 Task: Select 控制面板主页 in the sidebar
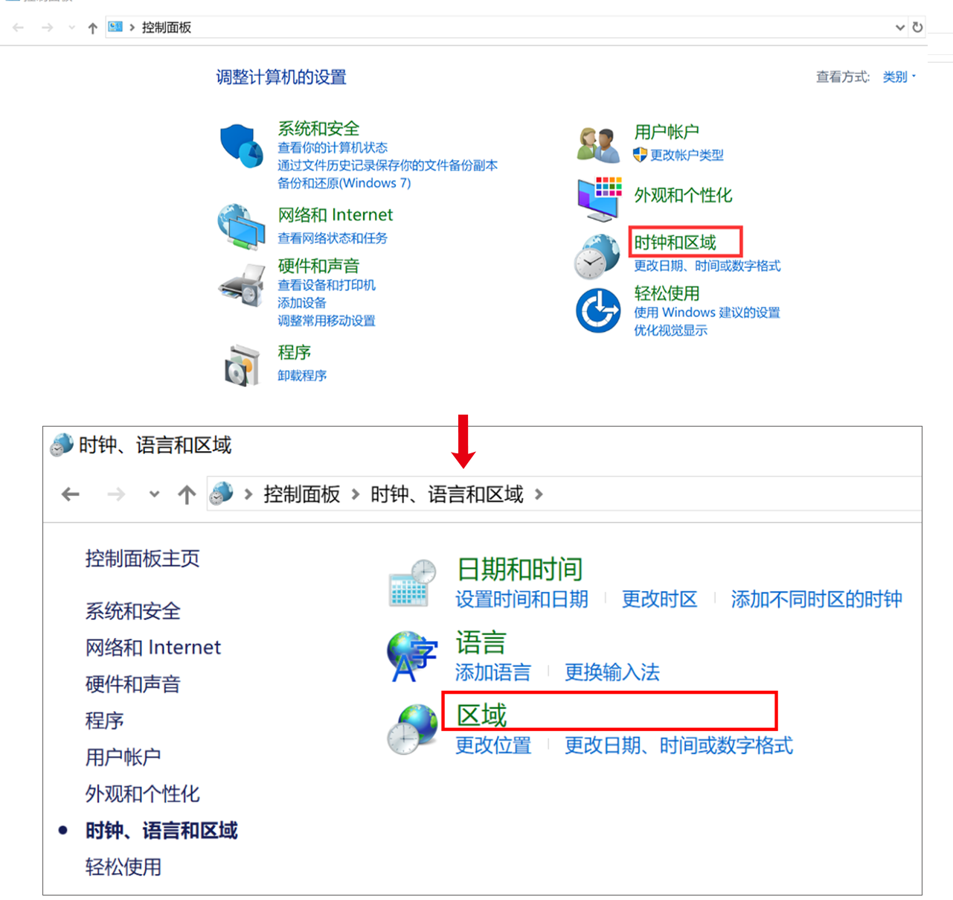tap(142, 558)
